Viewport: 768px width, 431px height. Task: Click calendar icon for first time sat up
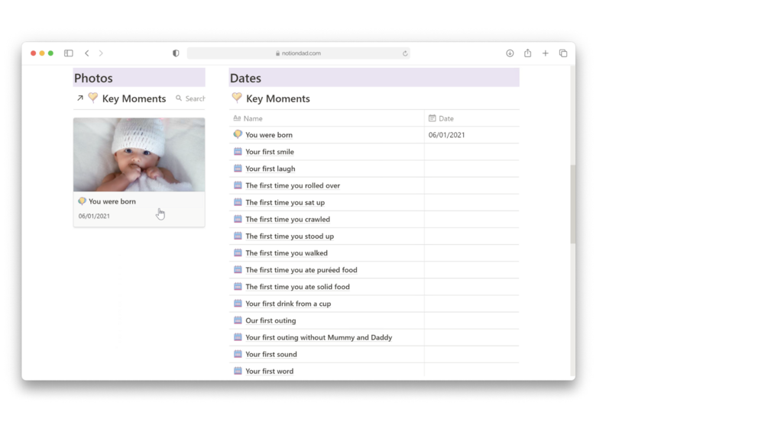pyautogui.click(x=238, y=202)
